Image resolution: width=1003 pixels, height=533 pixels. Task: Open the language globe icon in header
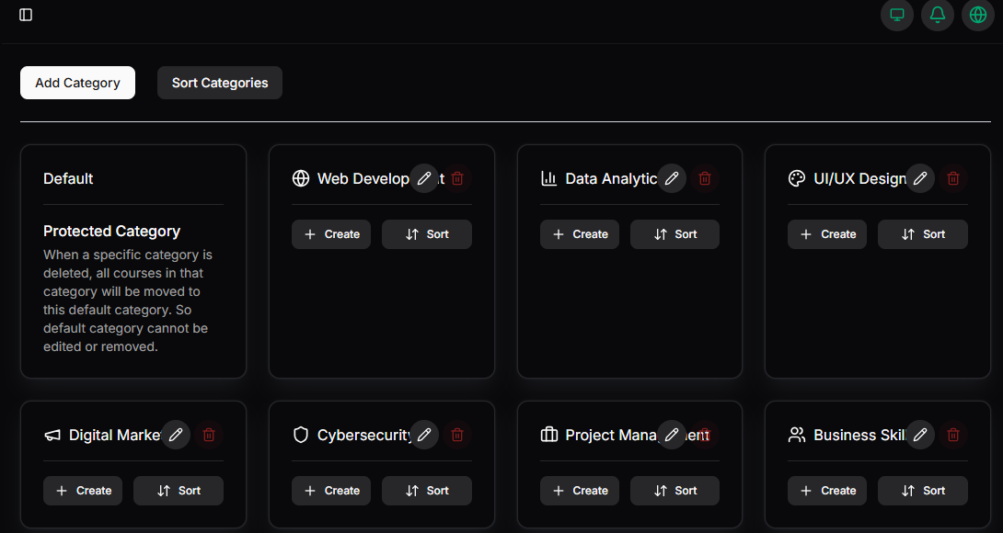(977, 15)
